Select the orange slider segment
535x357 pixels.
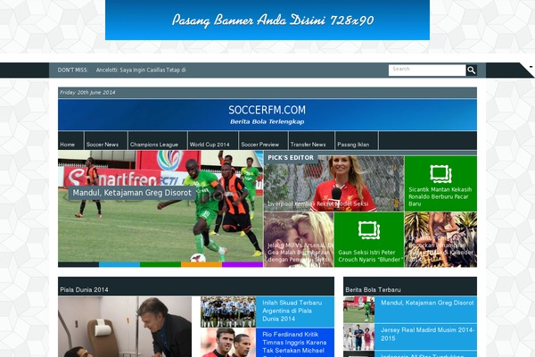pos(202,264)
